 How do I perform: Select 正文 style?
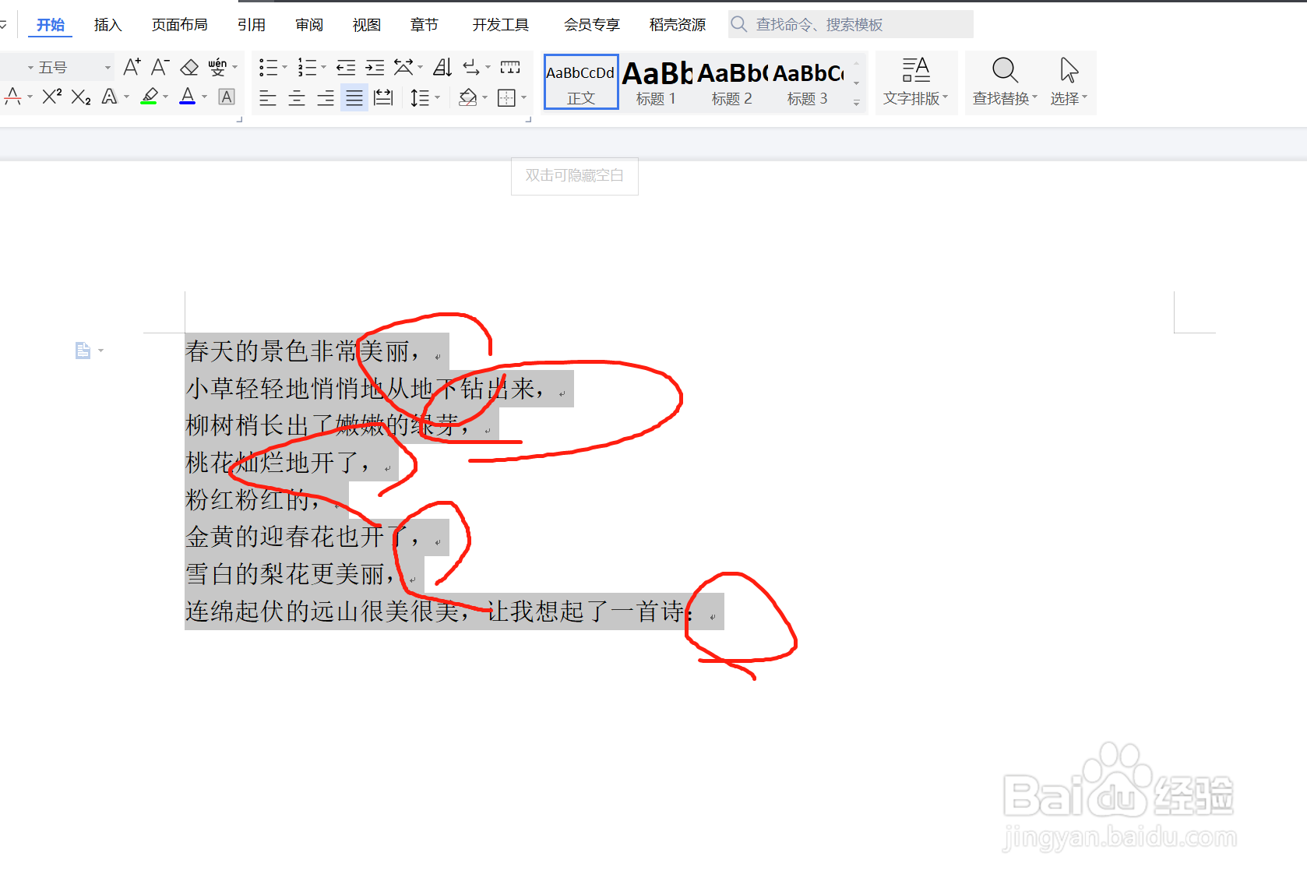(x=581, y=82)
